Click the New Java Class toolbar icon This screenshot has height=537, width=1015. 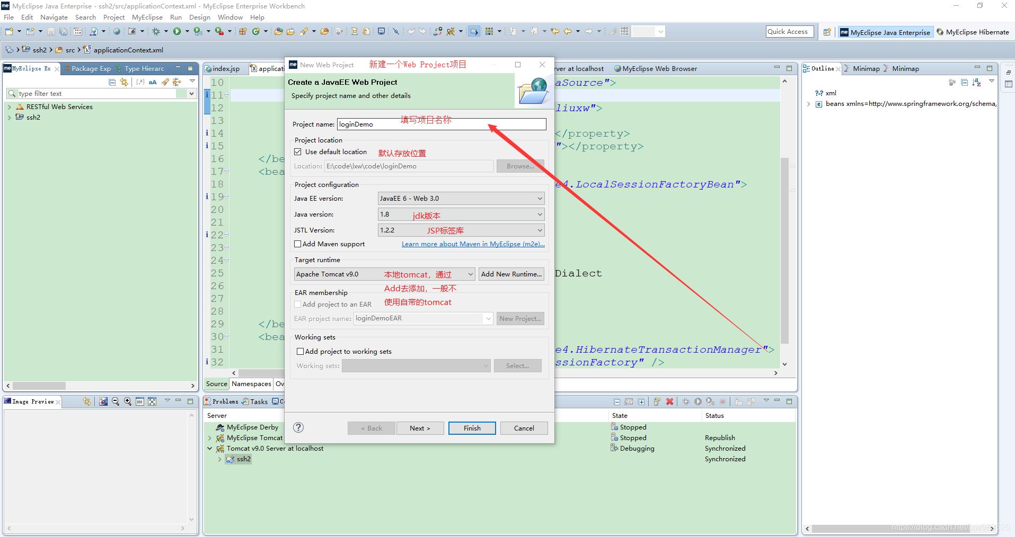[256, 31]
